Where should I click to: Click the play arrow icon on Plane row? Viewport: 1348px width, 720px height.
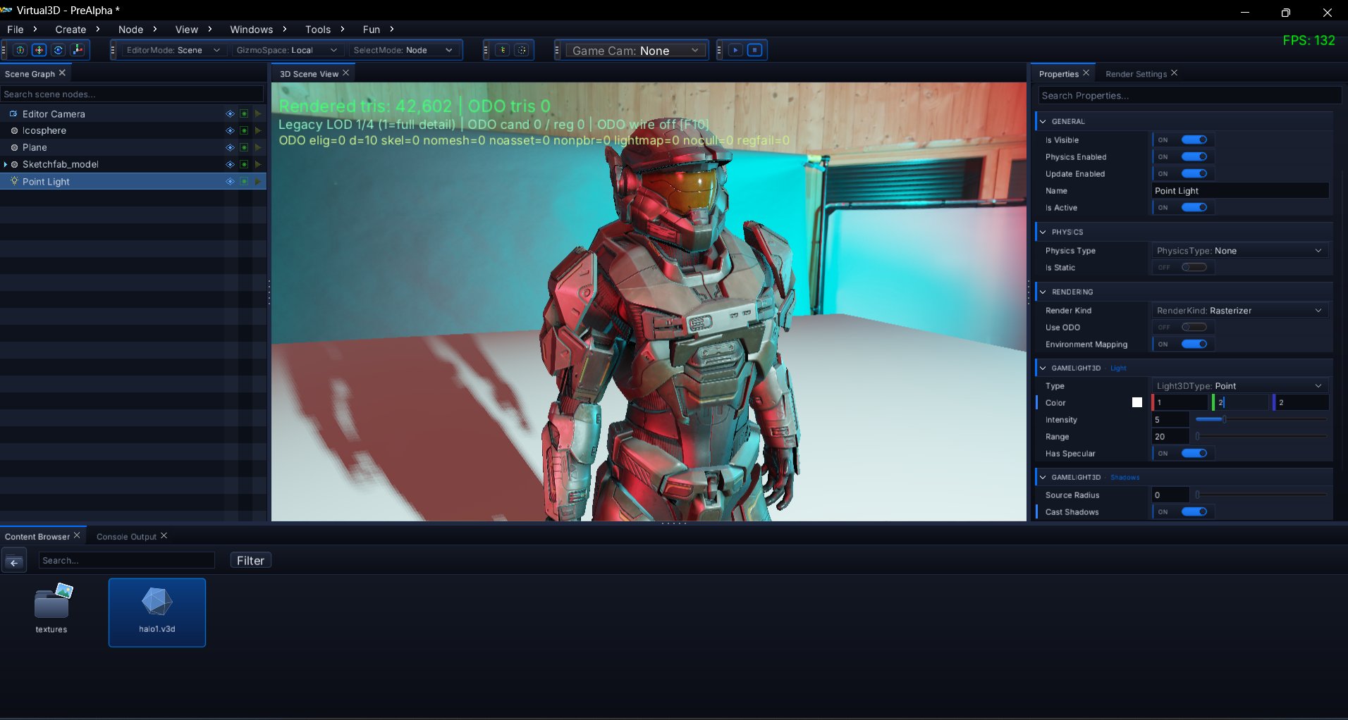pyautogui.click(x=258, y=147)
